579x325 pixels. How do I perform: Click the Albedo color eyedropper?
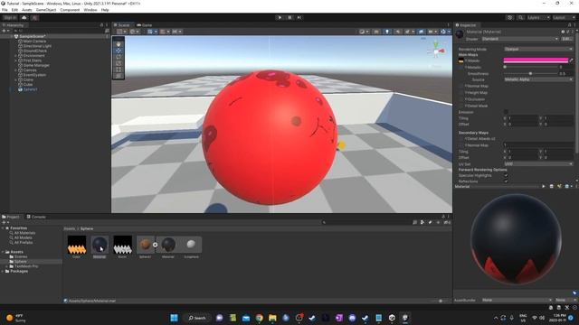571,60
